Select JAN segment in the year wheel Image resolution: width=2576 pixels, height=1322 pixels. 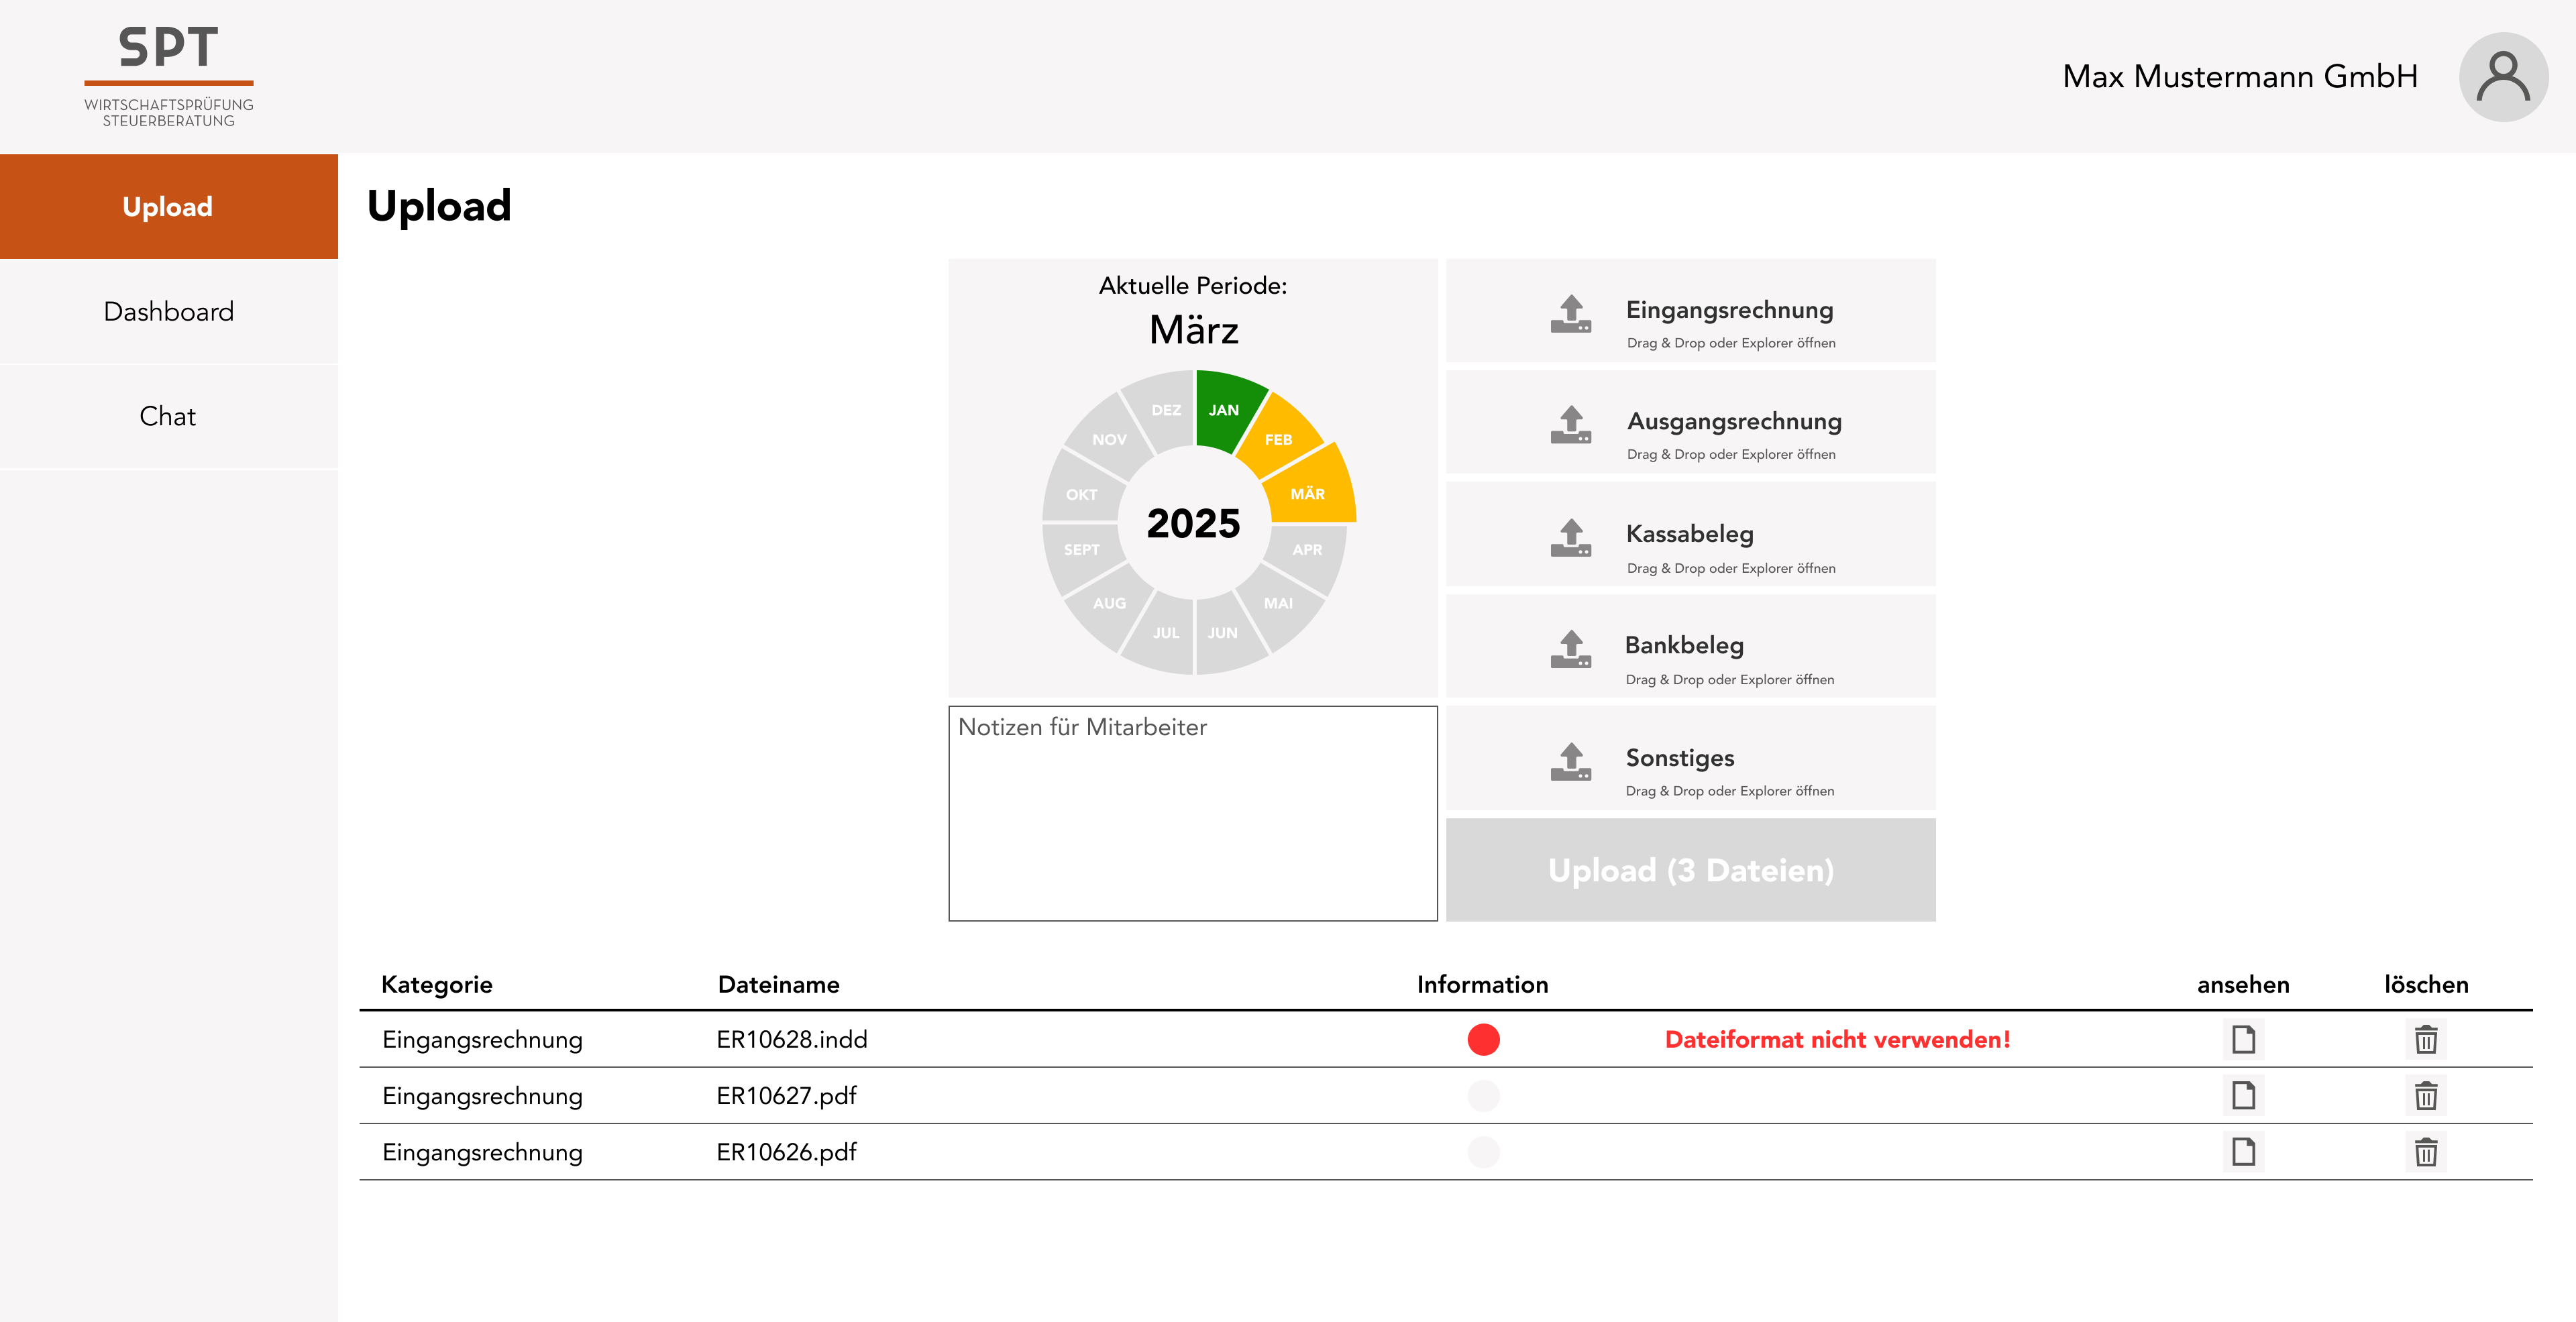[1224, 410]
